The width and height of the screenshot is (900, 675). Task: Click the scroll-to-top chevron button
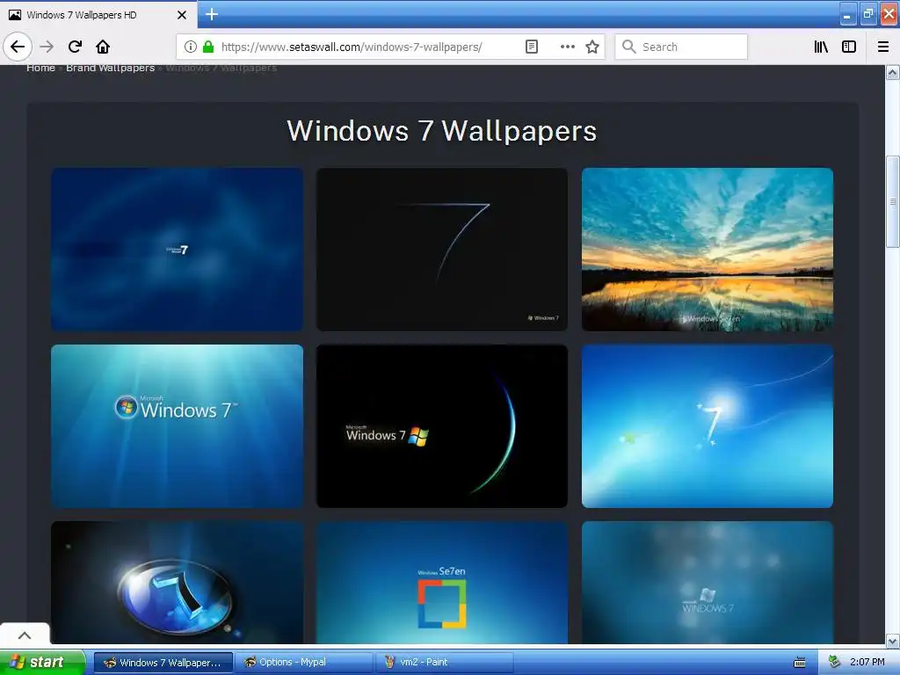click(x=25, y=635)
